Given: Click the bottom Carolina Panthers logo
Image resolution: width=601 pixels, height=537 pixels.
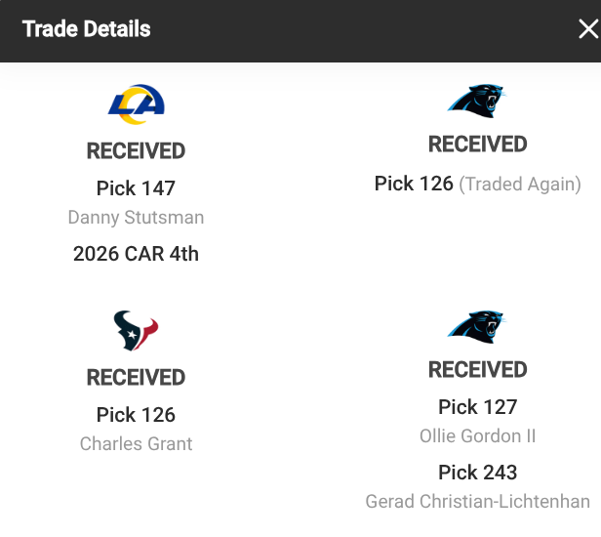Looking at the screenshot, I should 477,327.
